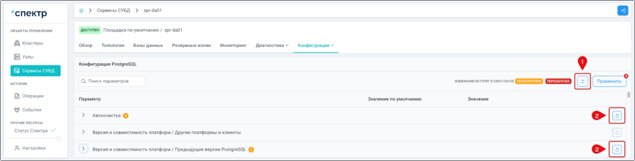
Task: Reset all configuration changes using top reset icon
Action: click(582, 81)
